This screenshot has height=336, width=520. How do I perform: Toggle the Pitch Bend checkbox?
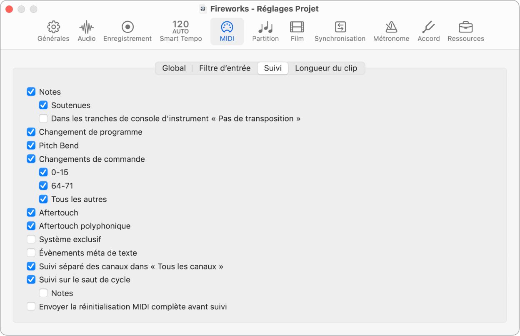click(x=31, y=145)
